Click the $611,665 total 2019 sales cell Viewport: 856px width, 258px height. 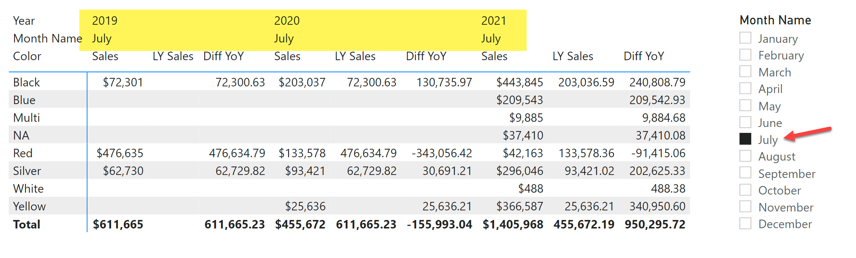(118, 224)
